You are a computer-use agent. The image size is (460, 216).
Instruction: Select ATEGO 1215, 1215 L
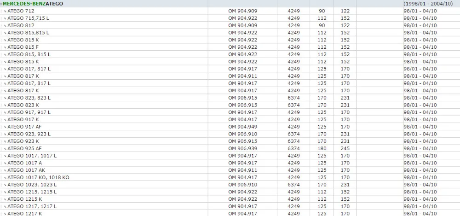tap(32, 192)
